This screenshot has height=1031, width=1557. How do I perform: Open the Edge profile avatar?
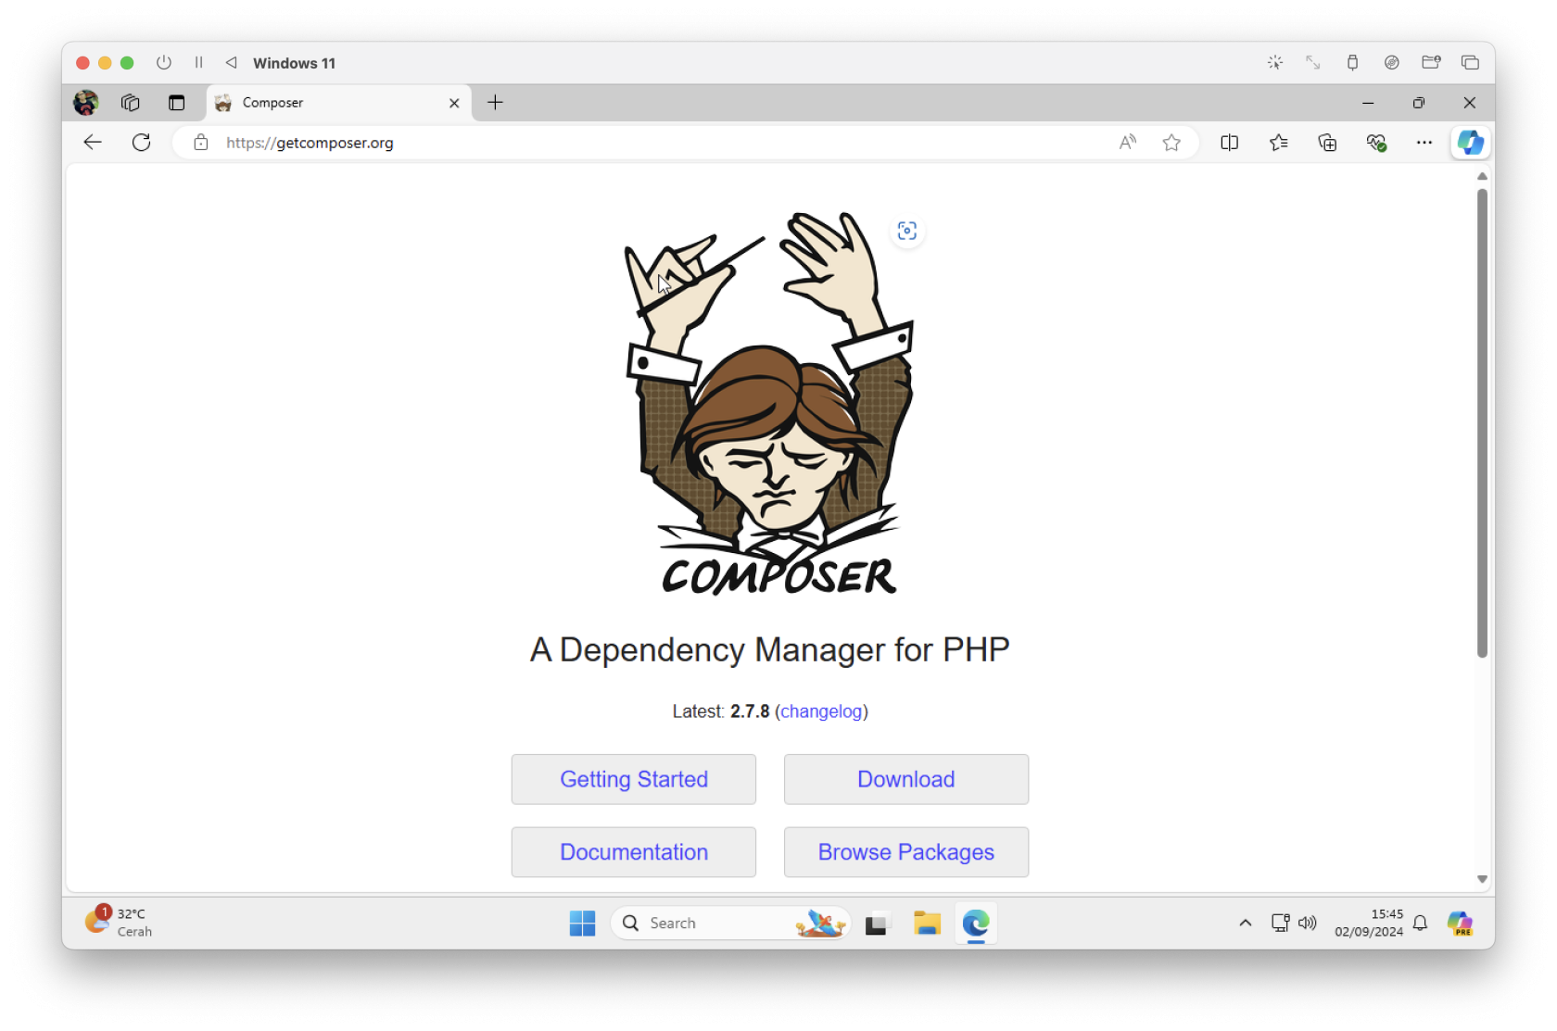tap(86, 103)
